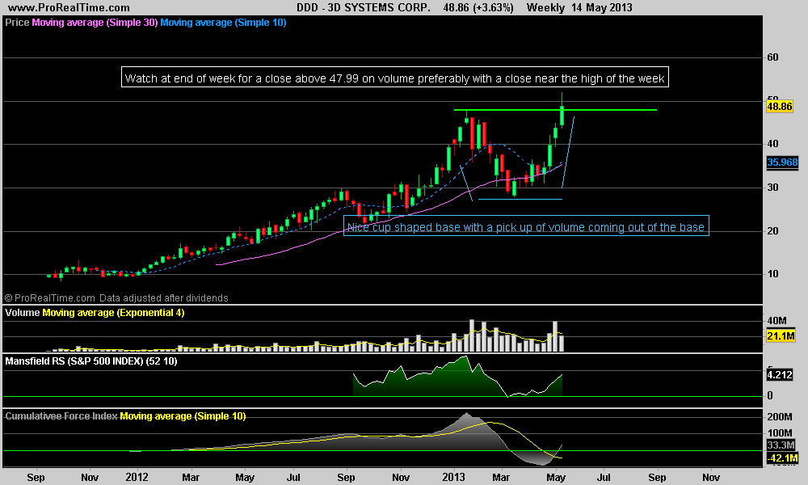Click the Price panel label
The image size is (808, 485).
click(x=17, y=23)
